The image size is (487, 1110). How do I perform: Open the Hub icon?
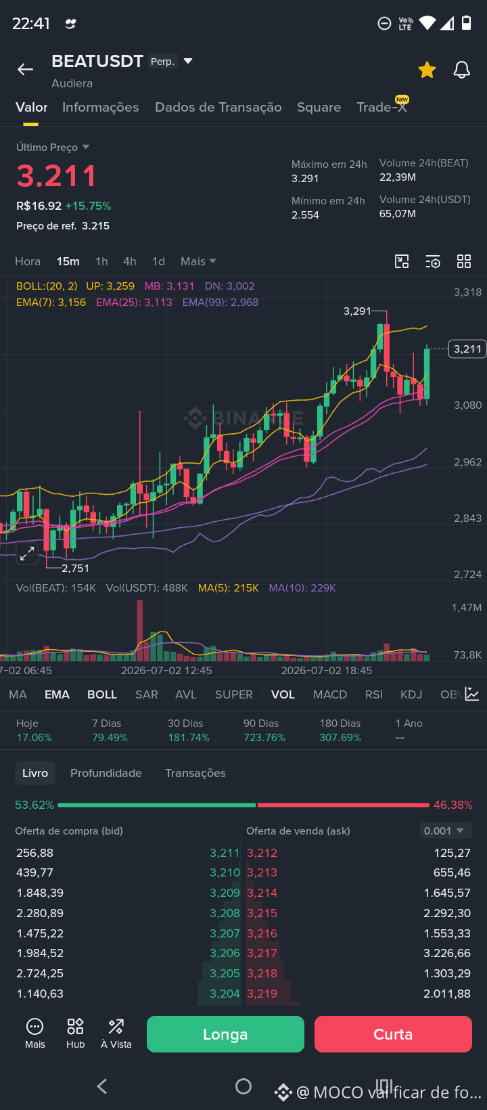(x=76, y=1034)
